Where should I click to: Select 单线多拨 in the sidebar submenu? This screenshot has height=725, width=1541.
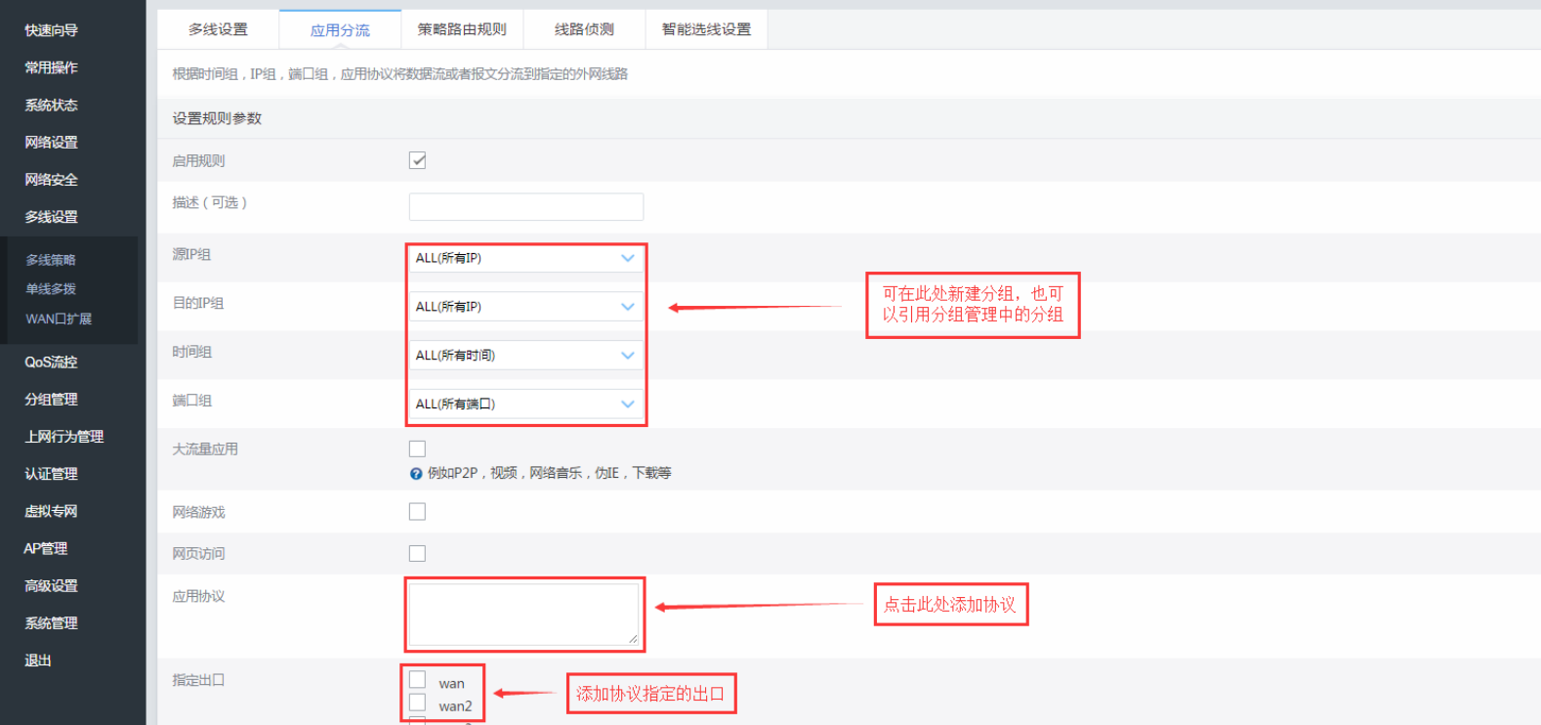51,289
